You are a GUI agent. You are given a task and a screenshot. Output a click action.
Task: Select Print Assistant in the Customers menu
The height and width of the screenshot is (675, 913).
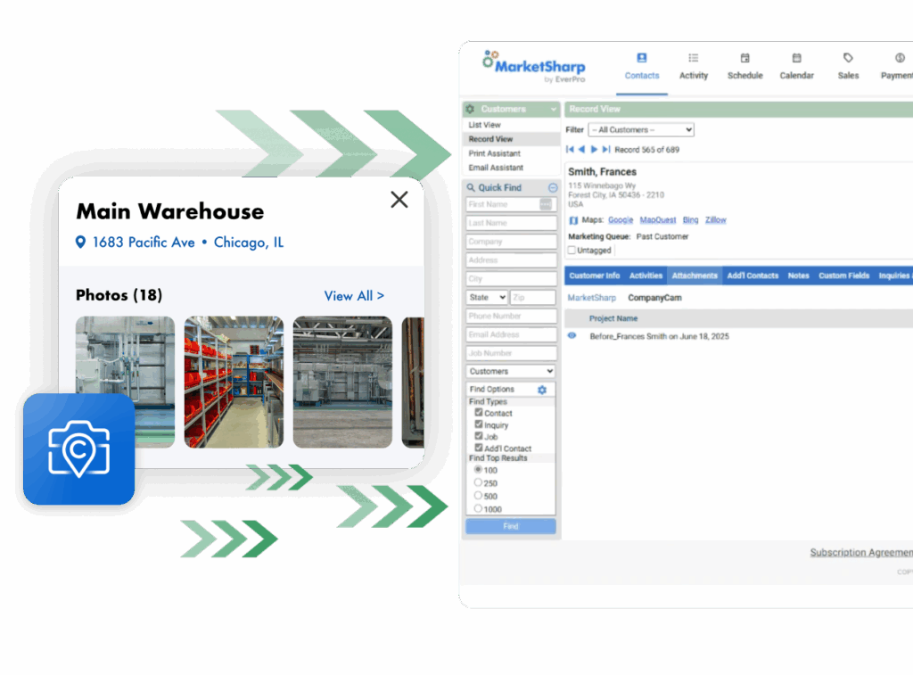(x=495, y=153)
